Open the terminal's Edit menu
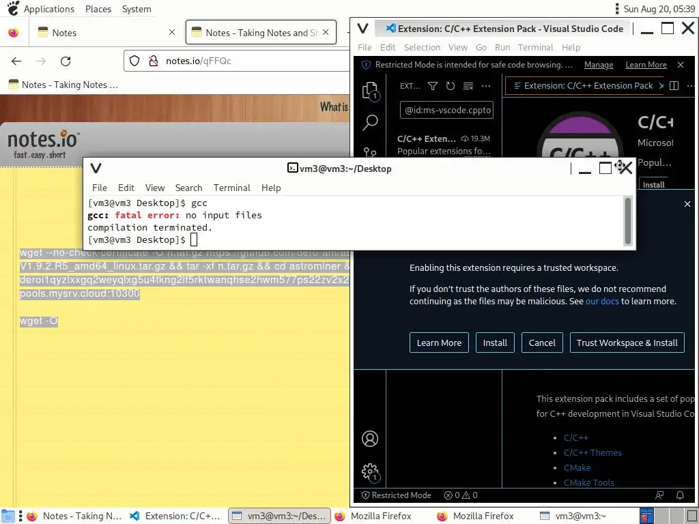 coord(126,188)
